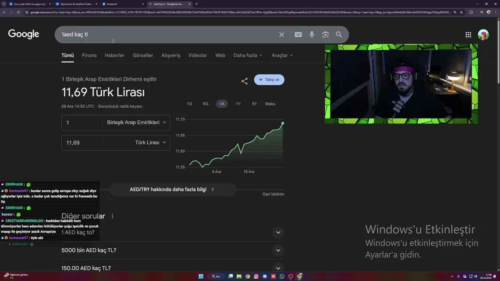Open File Explorer from taskbar

pos(239,276)
